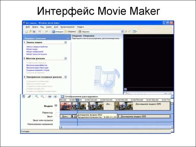Click the New Project toolbar icon

(x=26, y=32)
